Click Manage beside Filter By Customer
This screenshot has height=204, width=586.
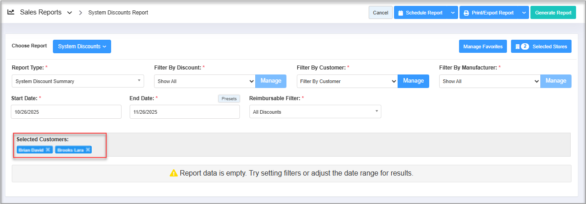pyautogui.click(x=413, y=81)
